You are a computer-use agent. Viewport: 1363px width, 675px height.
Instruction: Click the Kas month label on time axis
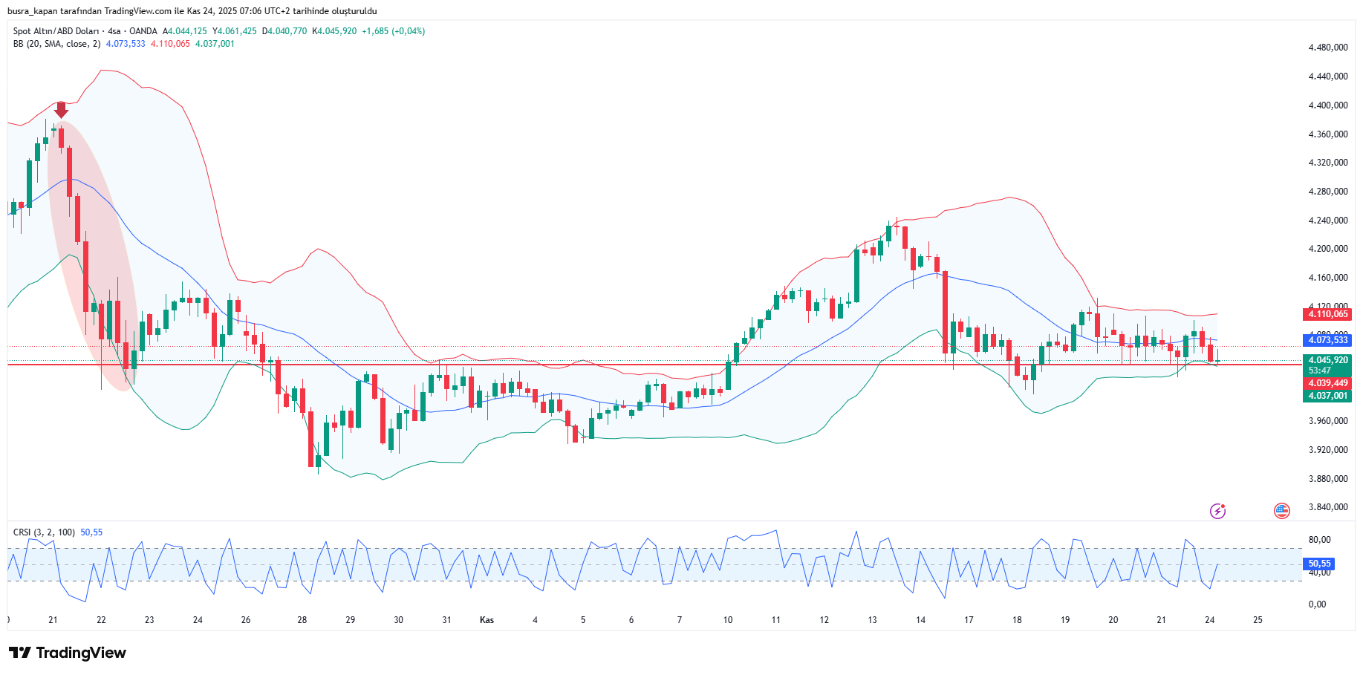tap(487, 620)
